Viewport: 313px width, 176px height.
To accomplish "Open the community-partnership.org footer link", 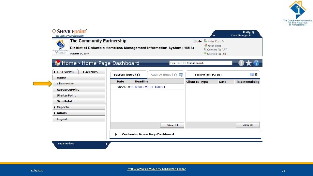I will [156, 169].
